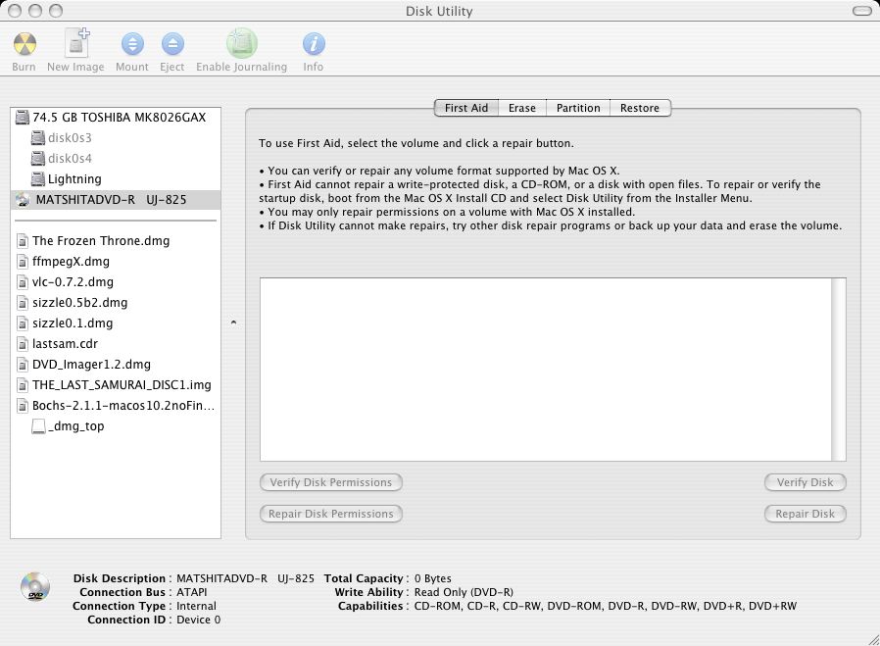
Task: Open the Restore tab
Action: coord(640,108)
